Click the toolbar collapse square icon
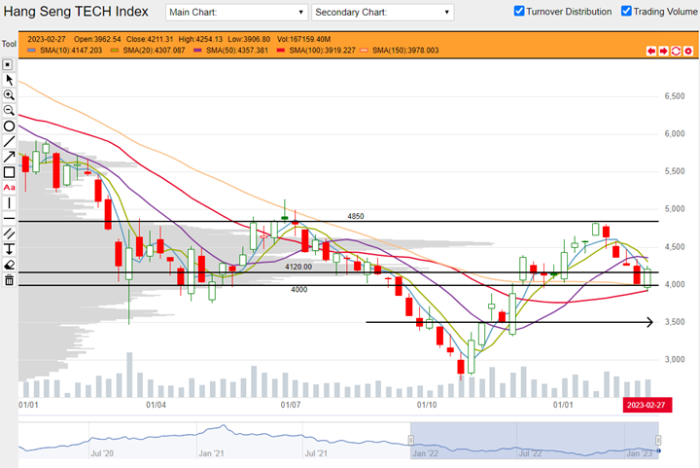 pos(8,65)
